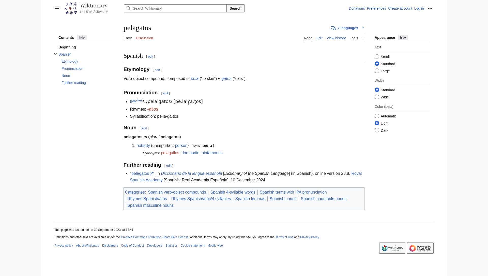Open the hamburger main menu
The image size is (488, 276).
[57, 8]
